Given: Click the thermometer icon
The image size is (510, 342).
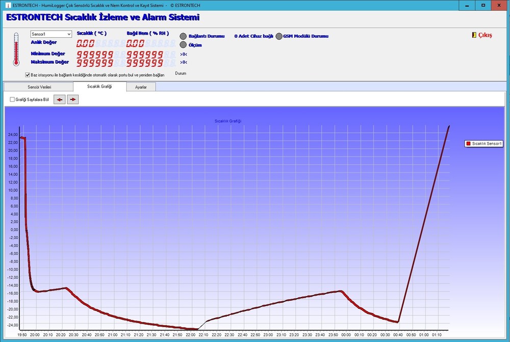Looking at the screenshot, I should pos(16,49).
